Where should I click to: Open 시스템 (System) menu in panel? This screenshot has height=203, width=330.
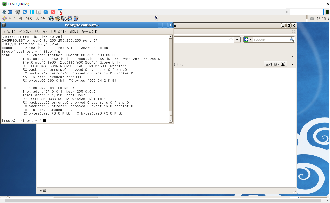41,18
